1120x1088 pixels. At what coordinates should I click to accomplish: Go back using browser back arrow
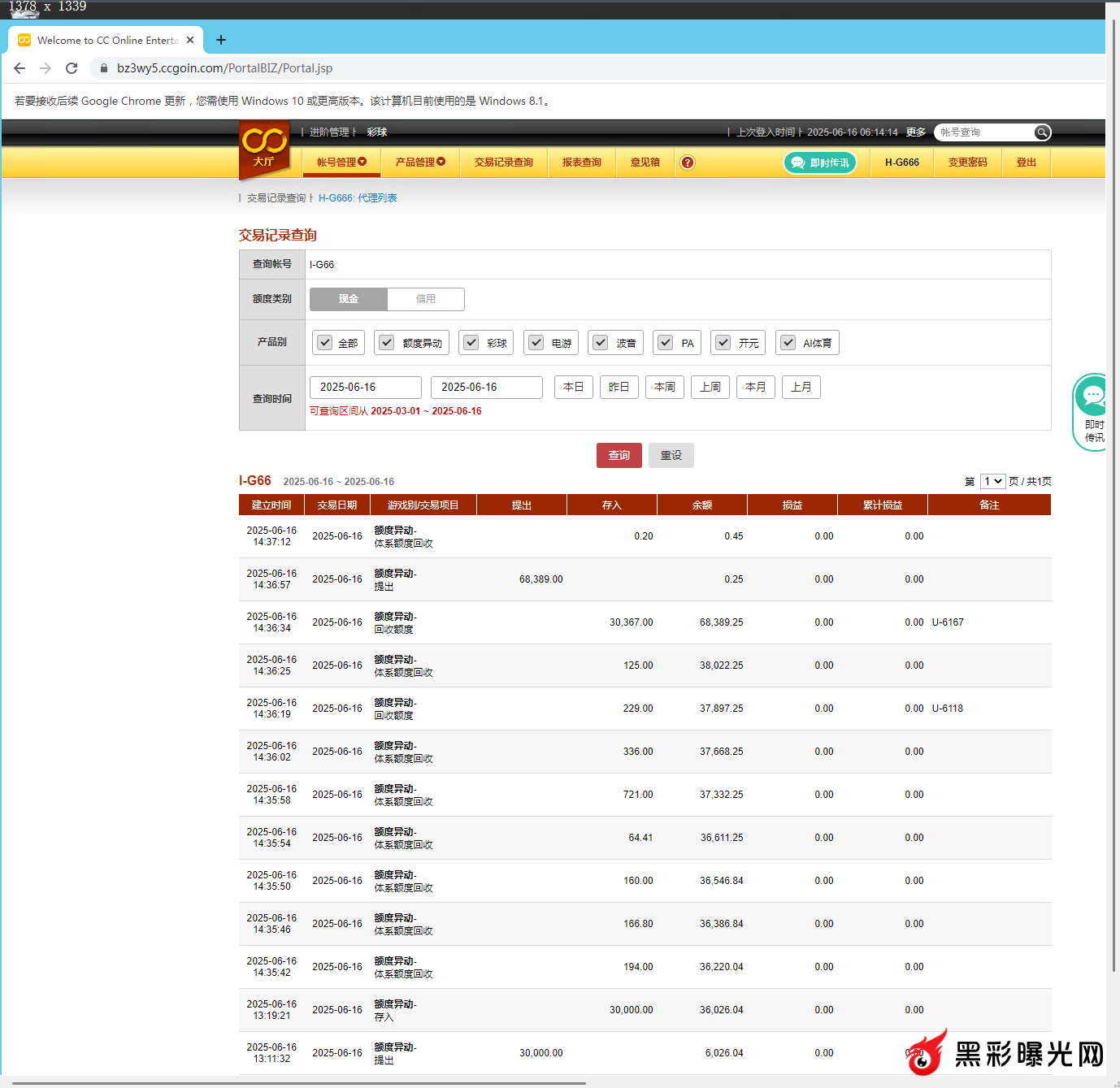click(20, 68)
